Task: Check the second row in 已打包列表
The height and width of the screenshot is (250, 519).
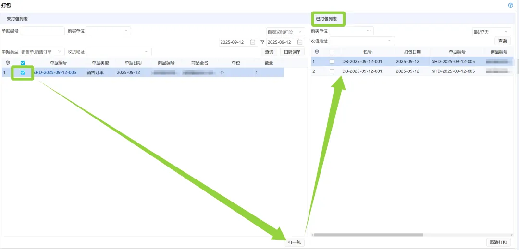Action: coord(332,71)
